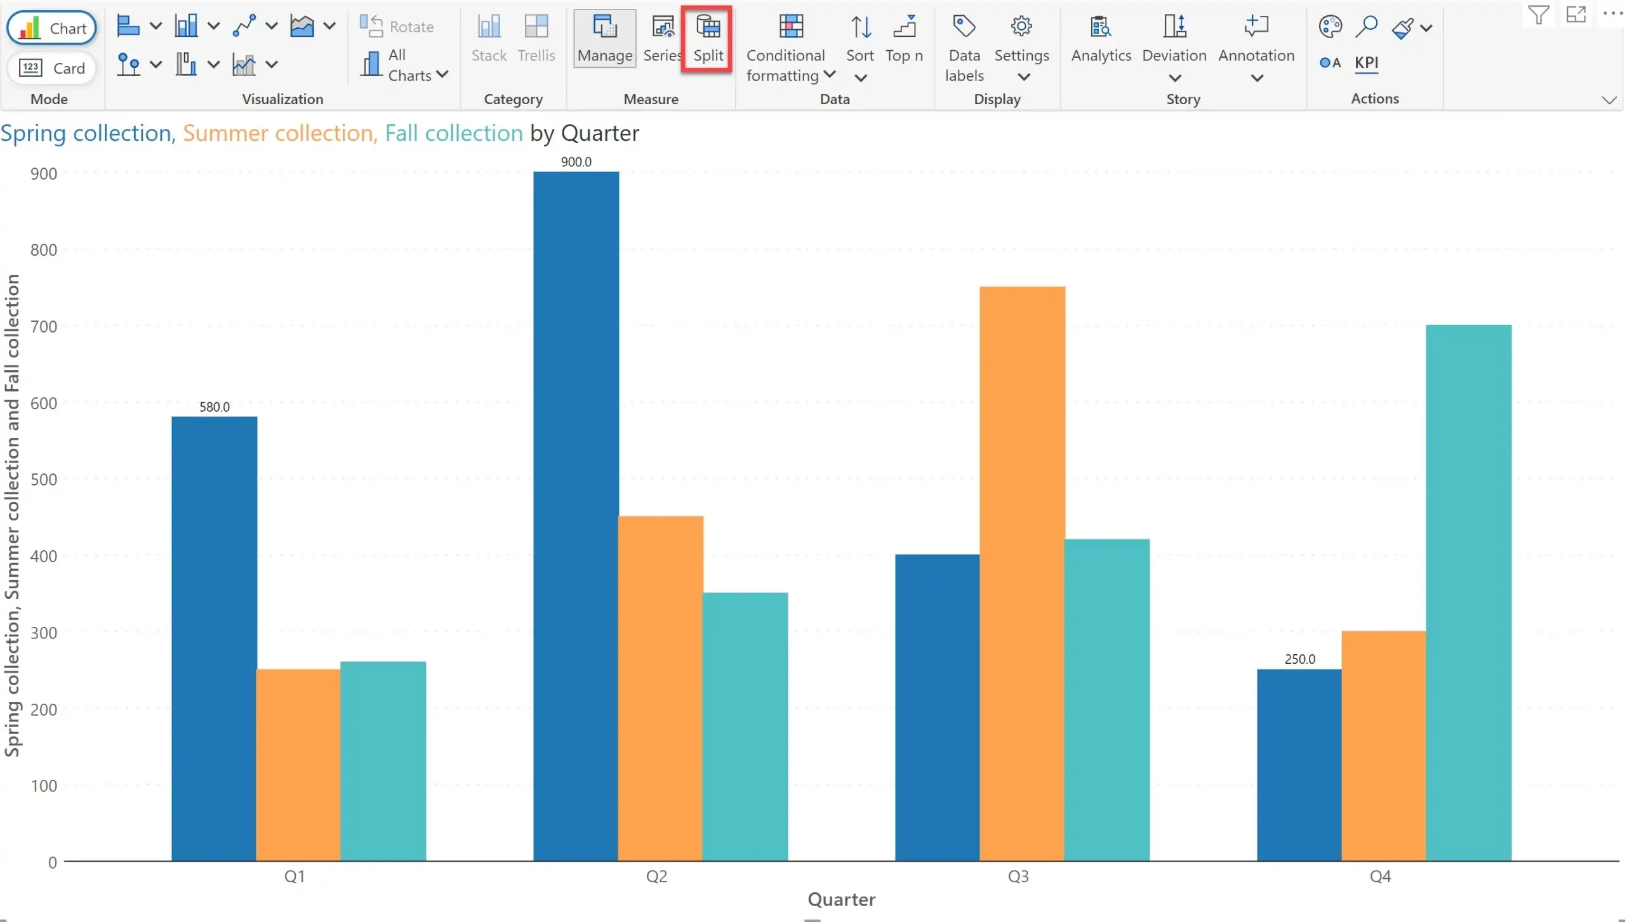Click the Series measure button

tap(662, 39)
